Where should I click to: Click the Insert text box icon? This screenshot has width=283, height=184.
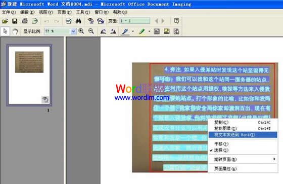157,31
